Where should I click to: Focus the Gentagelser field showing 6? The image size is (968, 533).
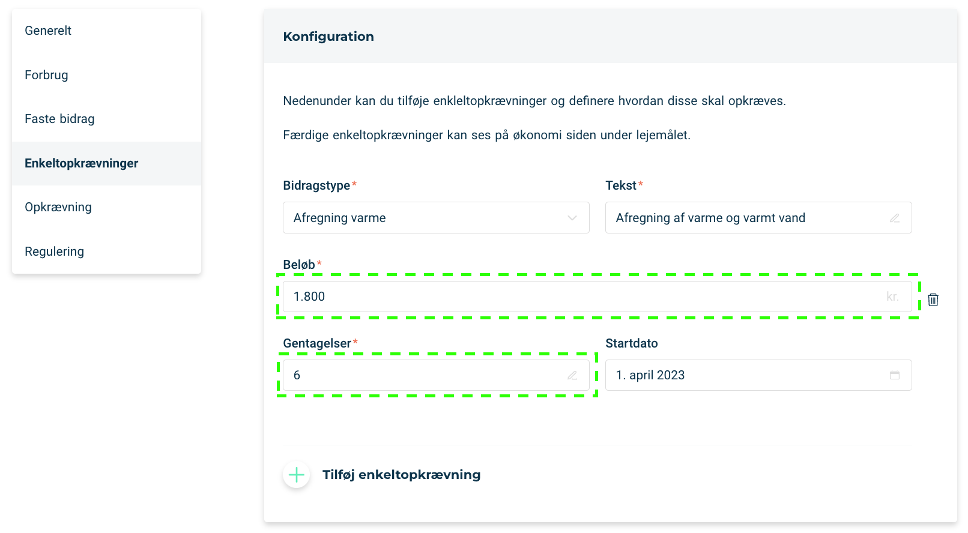(436, 375)
